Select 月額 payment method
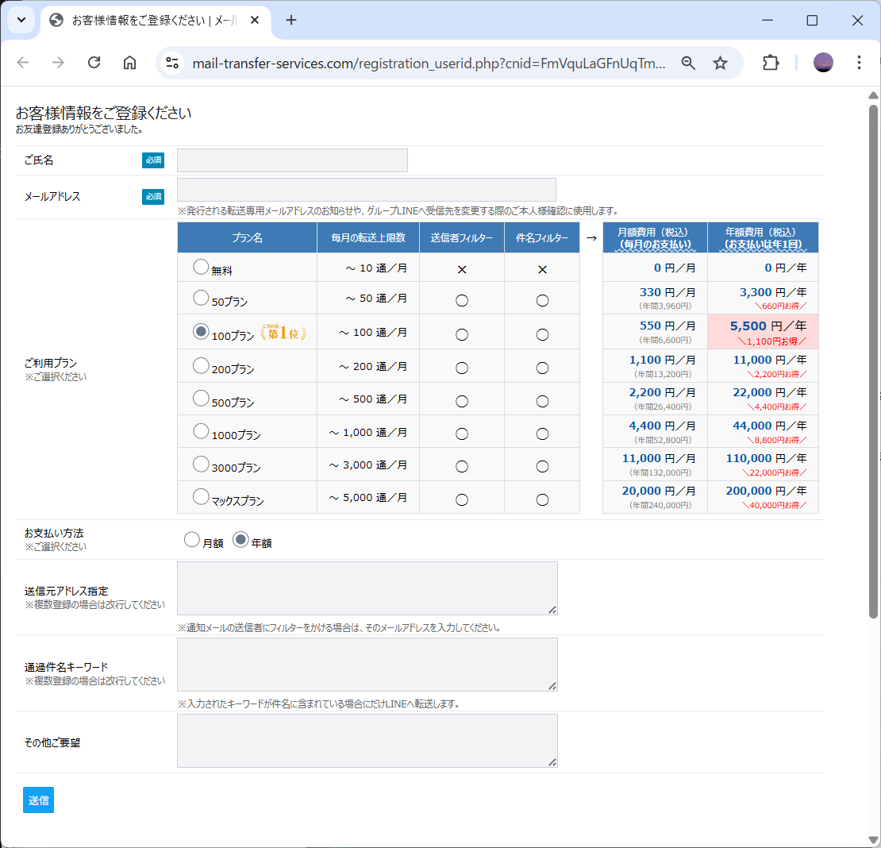Screen dimensions: 881x848 click(191, 540)
